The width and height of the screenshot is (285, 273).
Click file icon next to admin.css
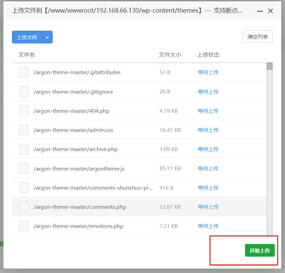(24, 130)
